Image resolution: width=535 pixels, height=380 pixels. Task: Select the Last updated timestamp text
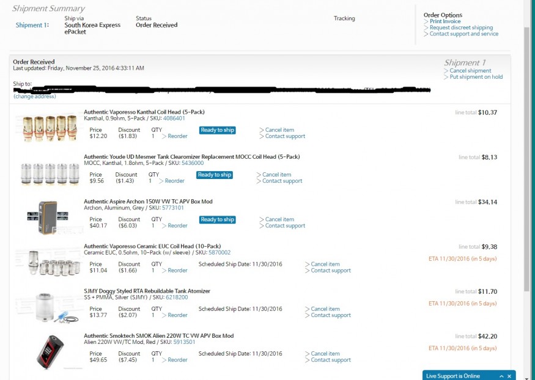(x=78, y=68)
